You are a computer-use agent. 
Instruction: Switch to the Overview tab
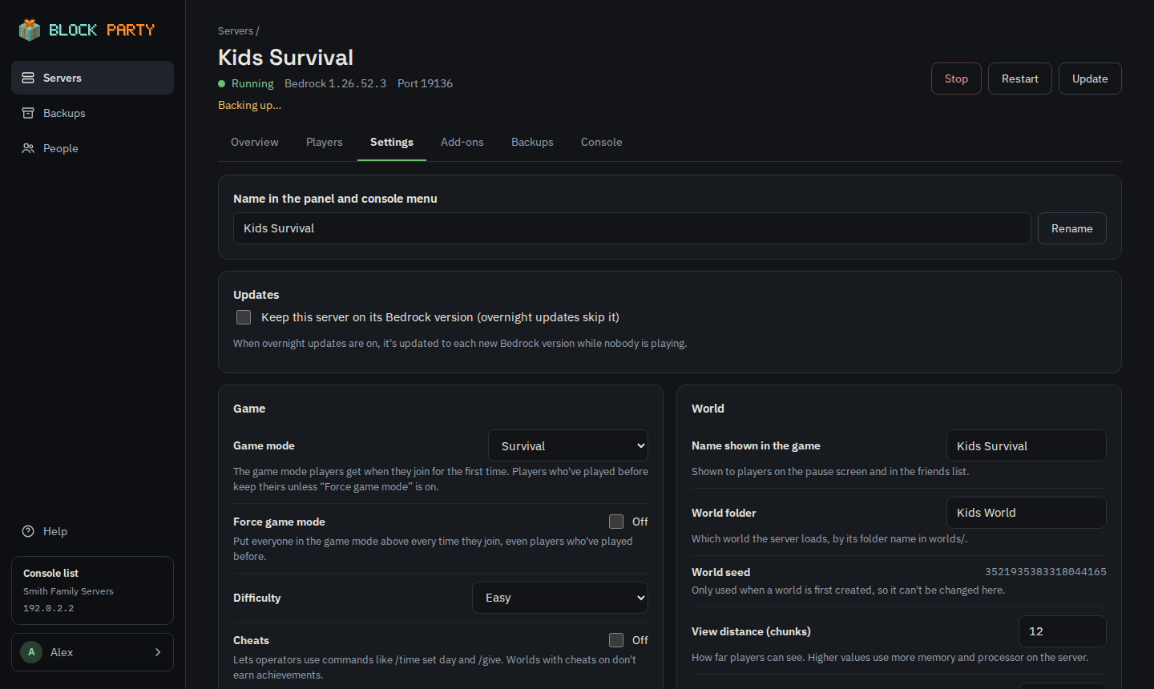pos(255,142)
